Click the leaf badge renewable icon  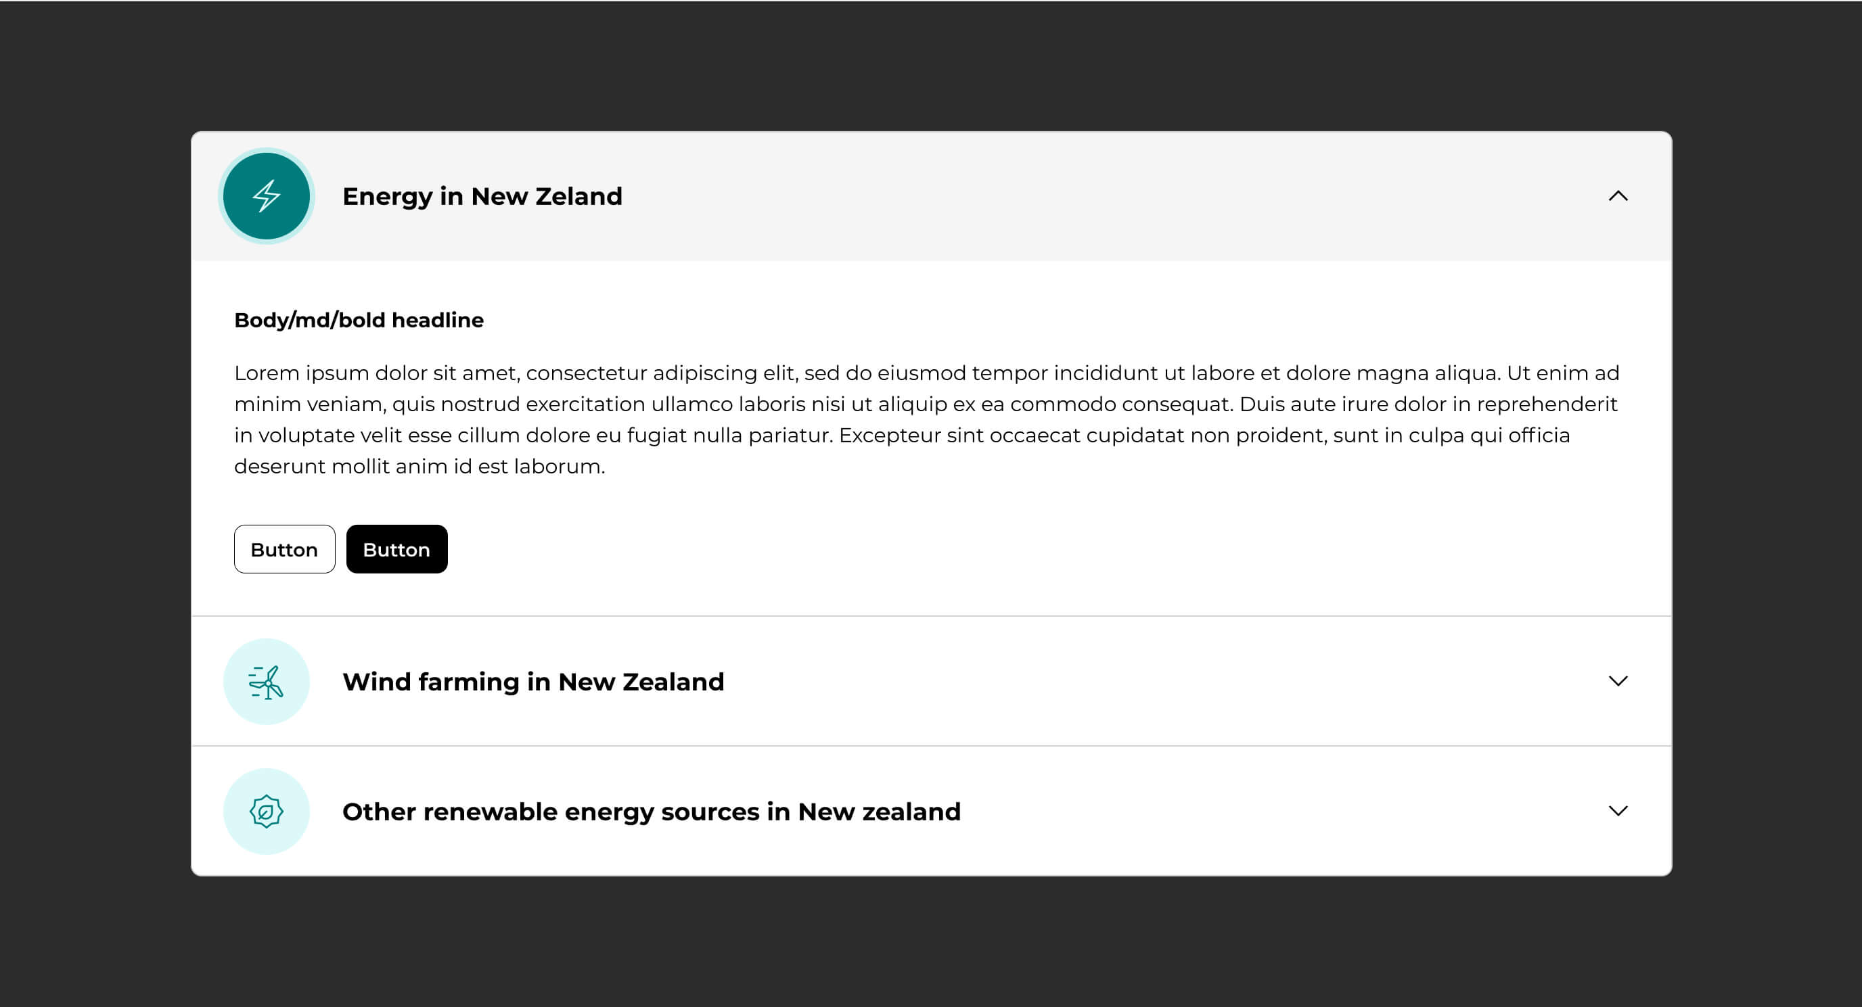point(266,812)
